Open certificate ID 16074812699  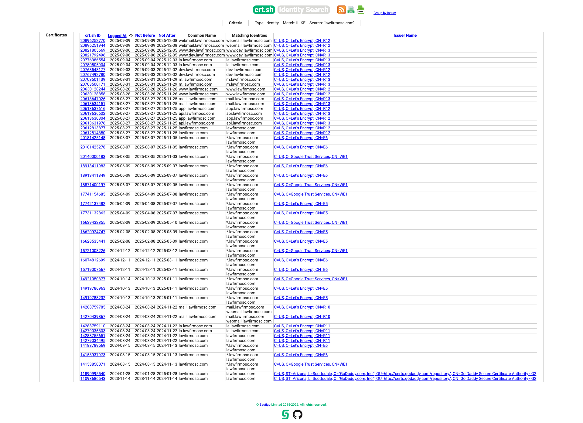pos(93,260)
